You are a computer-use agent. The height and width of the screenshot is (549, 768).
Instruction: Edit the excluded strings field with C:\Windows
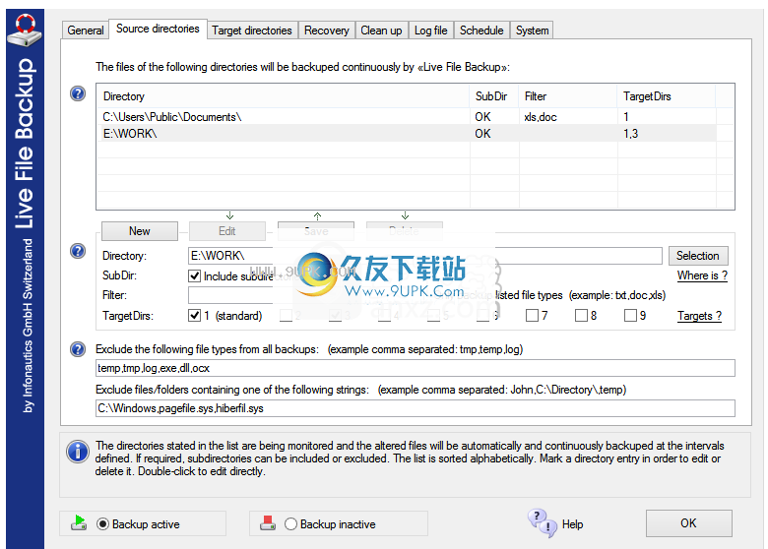coord(415,408)
